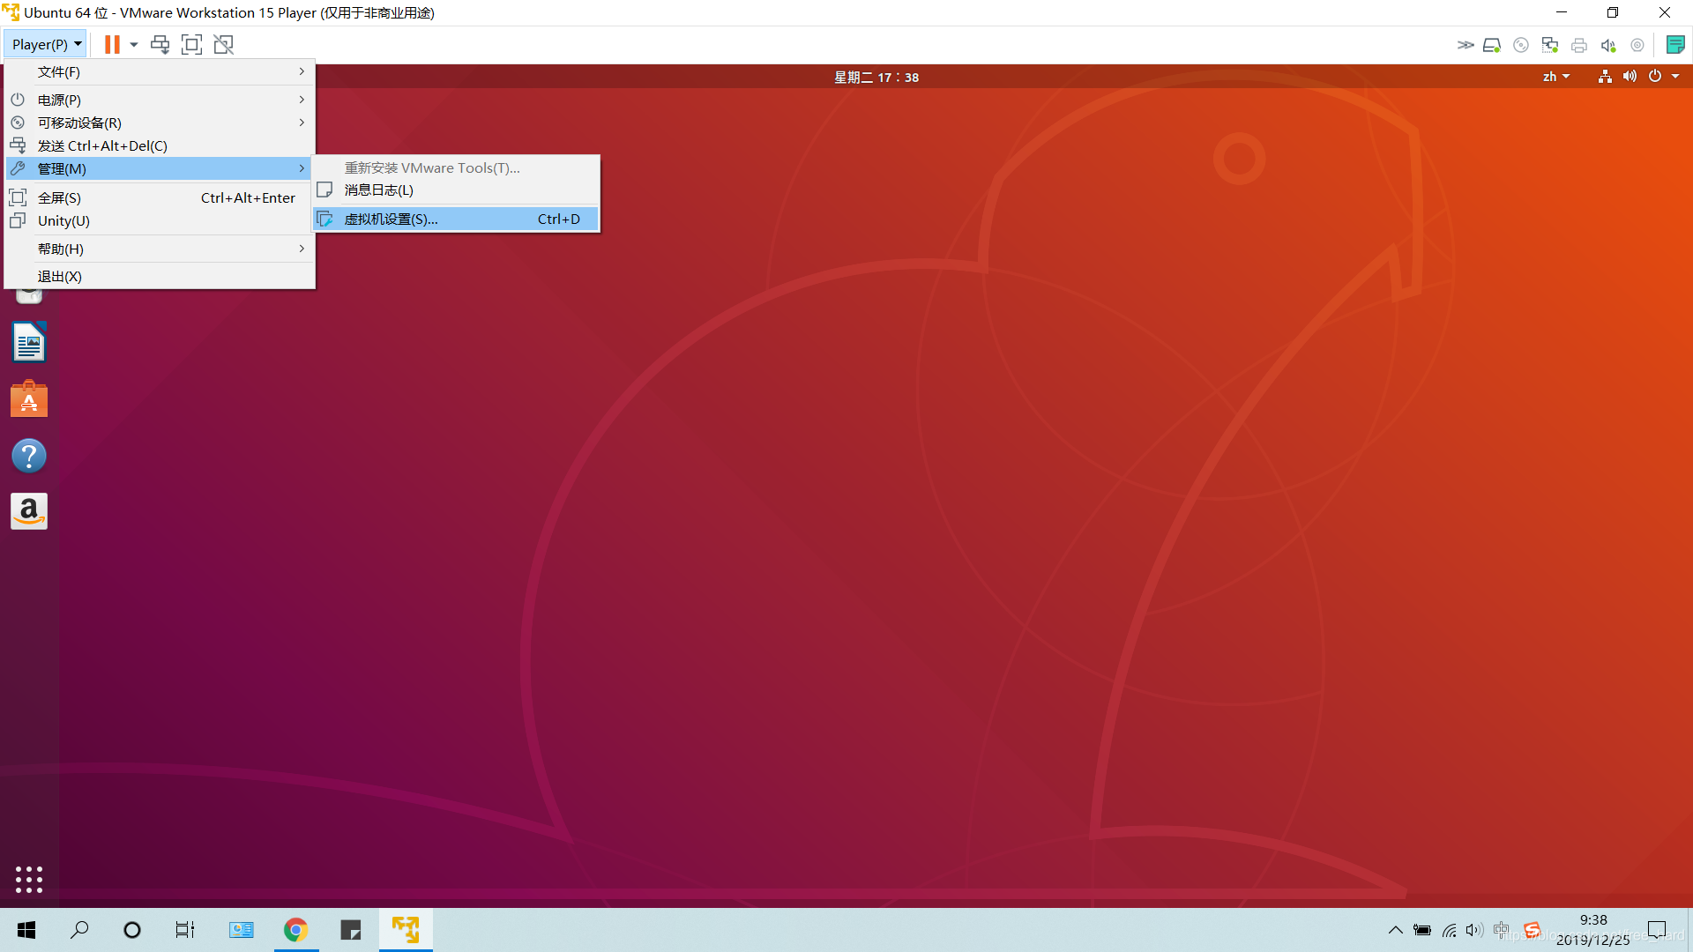Launch Amazon from Ubuntu dock
Viewport: 1693px width, 952px height.
pos(29,511)
